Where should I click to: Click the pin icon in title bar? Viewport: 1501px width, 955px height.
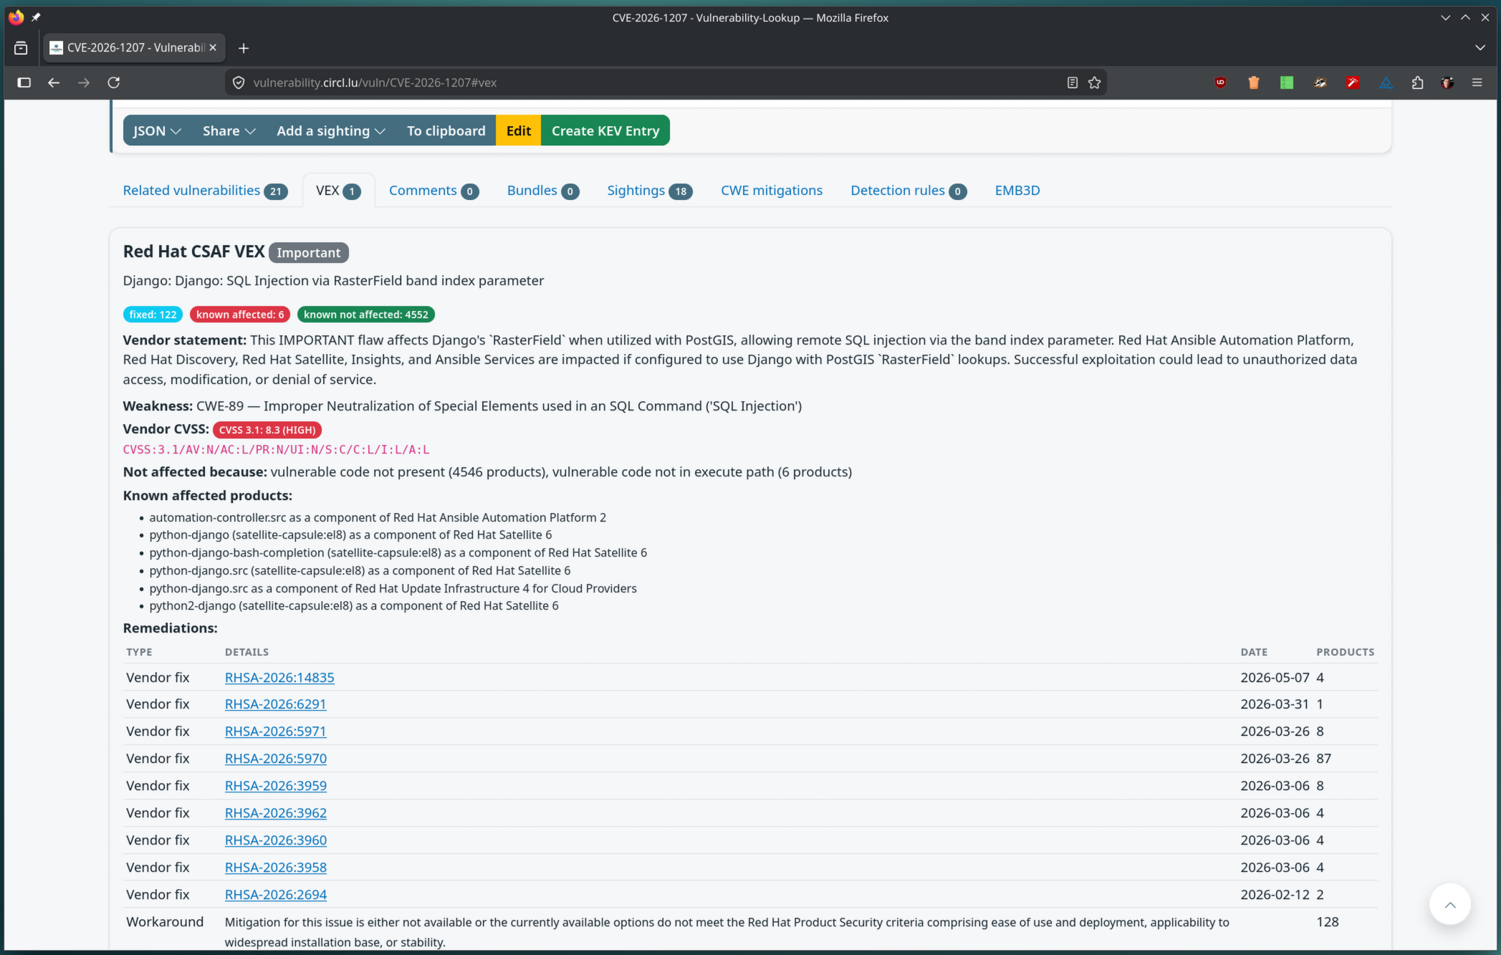tap(36, 17)
